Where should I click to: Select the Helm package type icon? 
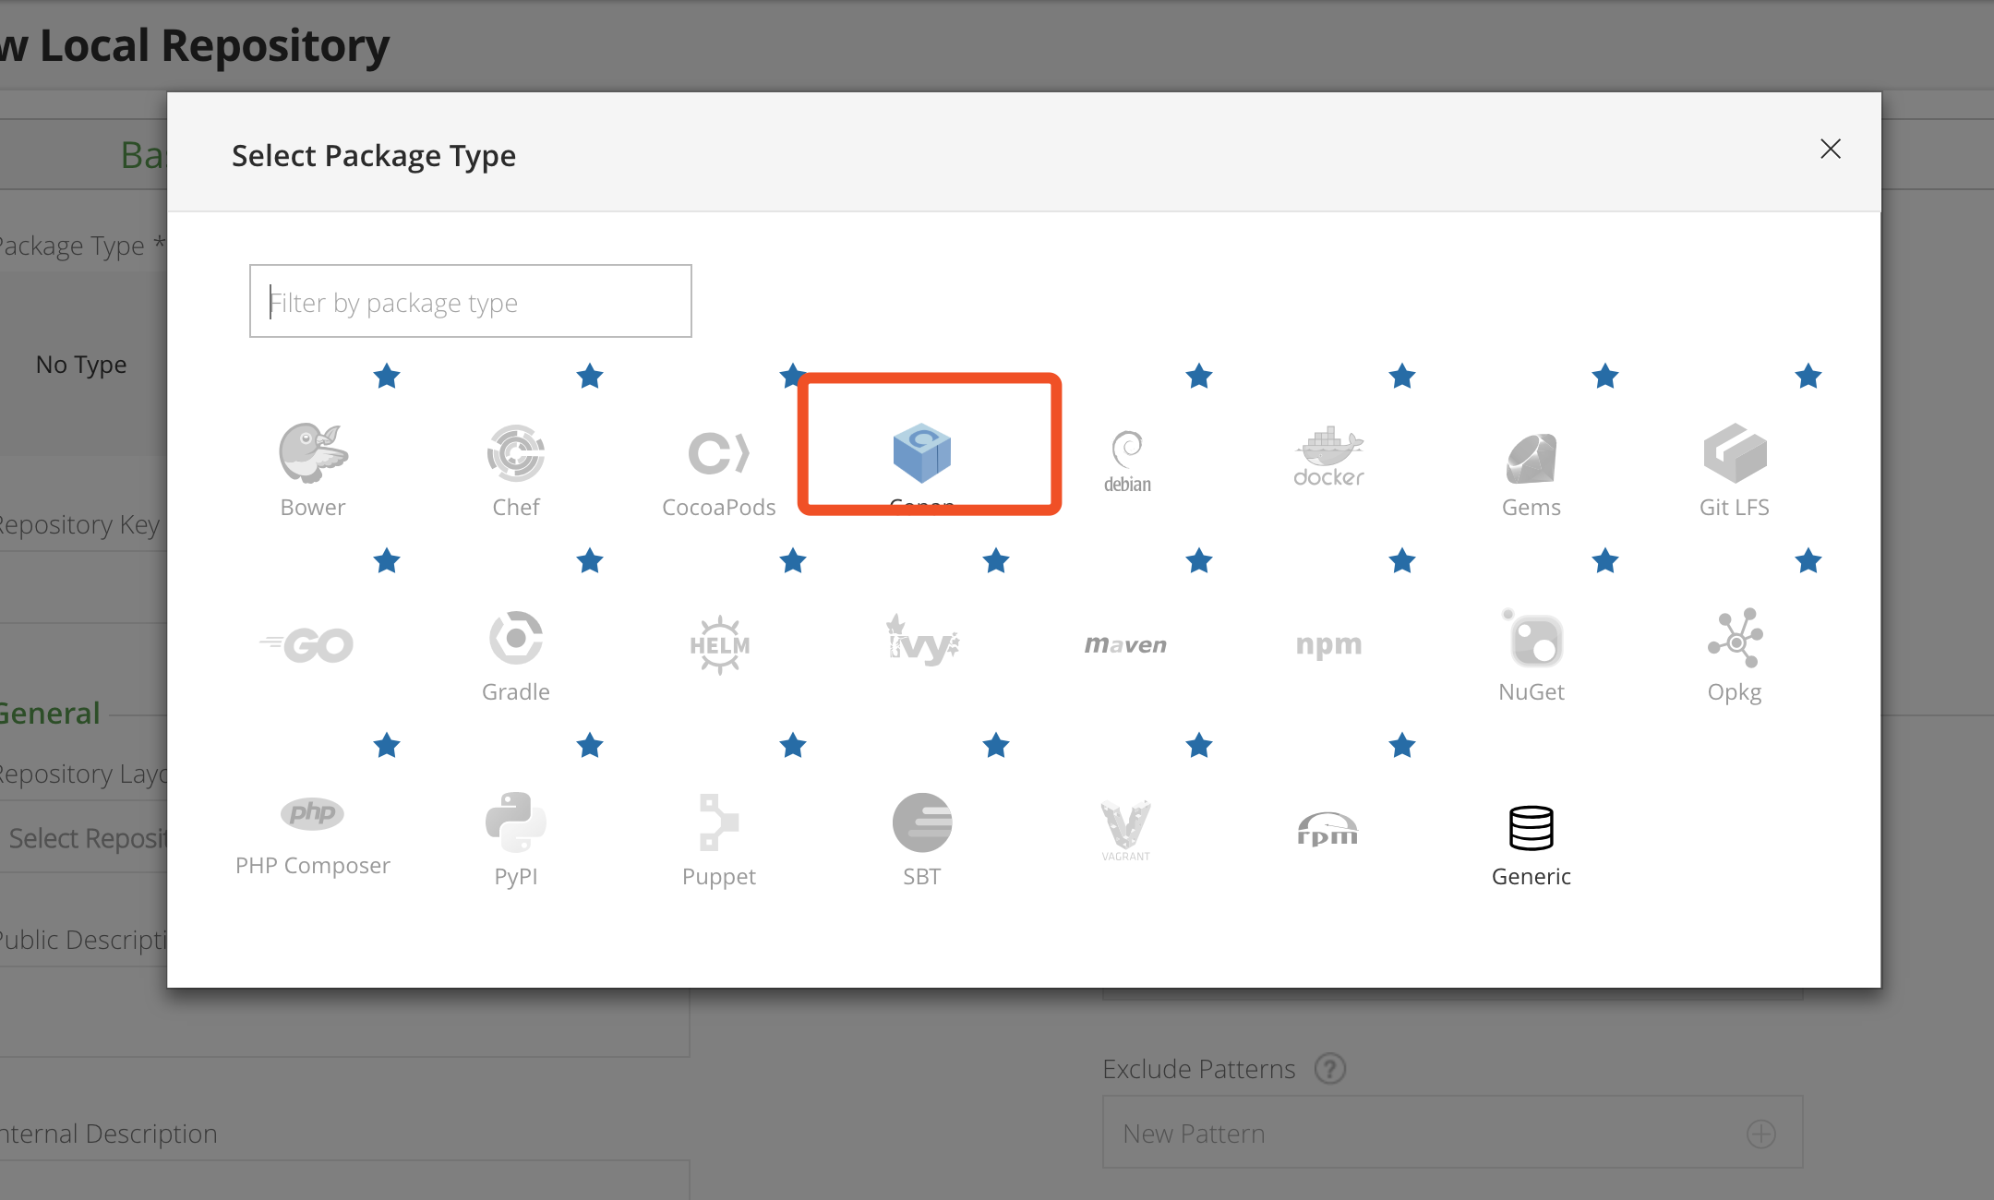tap(719, 643)
